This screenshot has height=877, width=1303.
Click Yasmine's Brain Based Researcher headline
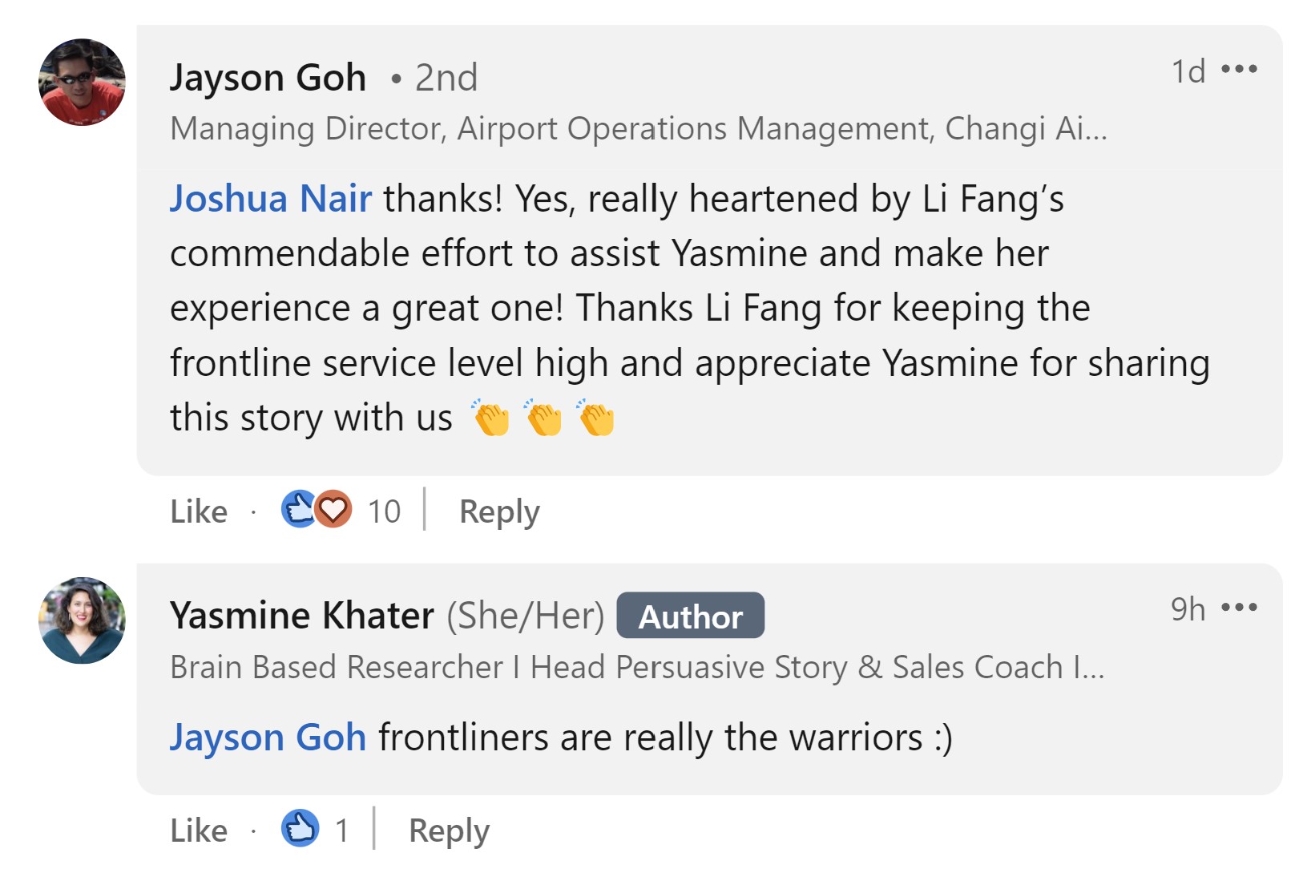click(636, 667)
